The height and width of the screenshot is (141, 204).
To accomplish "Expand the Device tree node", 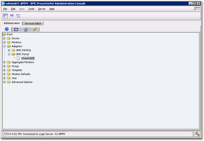I will pyautogui.click(x=4, y=38).
